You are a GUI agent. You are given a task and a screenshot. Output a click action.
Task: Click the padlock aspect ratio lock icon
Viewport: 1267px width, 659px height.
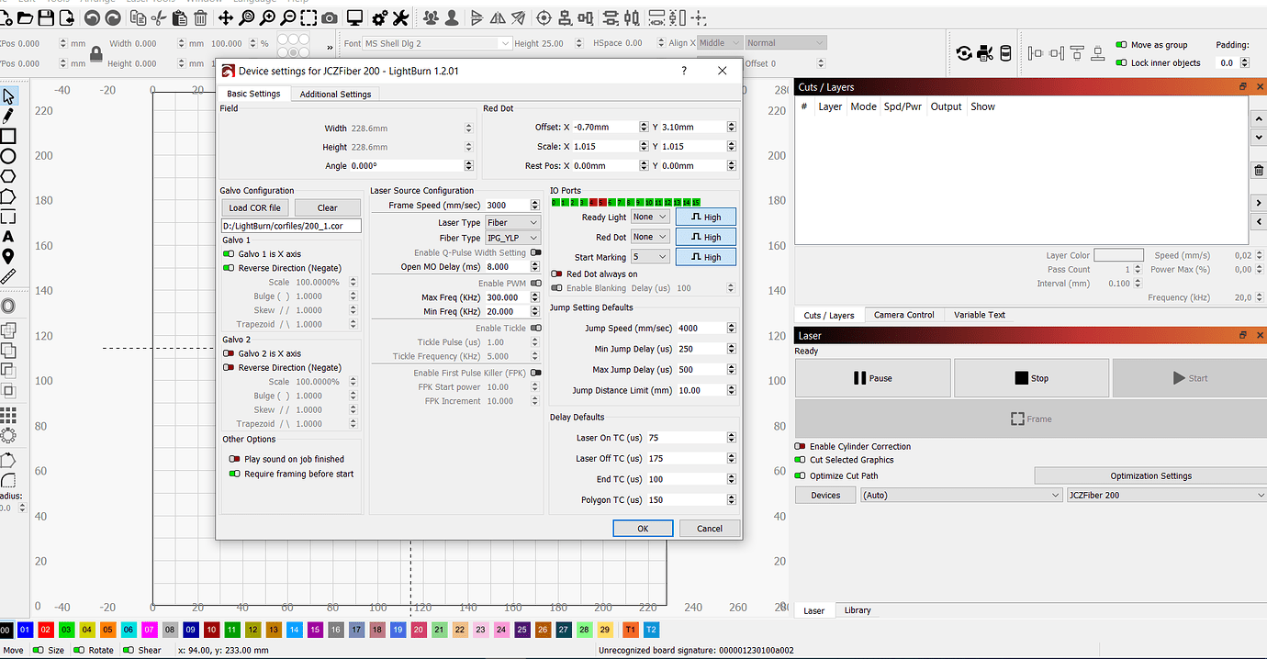click(x=95, y=54)
